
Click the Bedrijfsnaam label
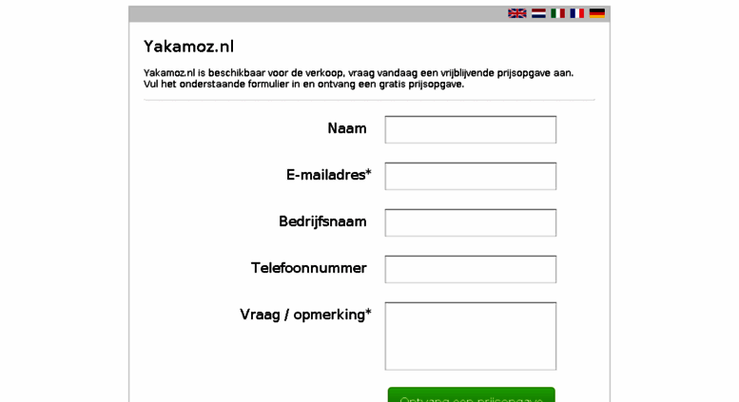[322, 221]
